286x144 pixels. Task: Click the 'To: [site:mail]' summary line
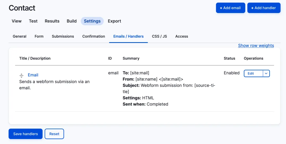click(136, 73)
